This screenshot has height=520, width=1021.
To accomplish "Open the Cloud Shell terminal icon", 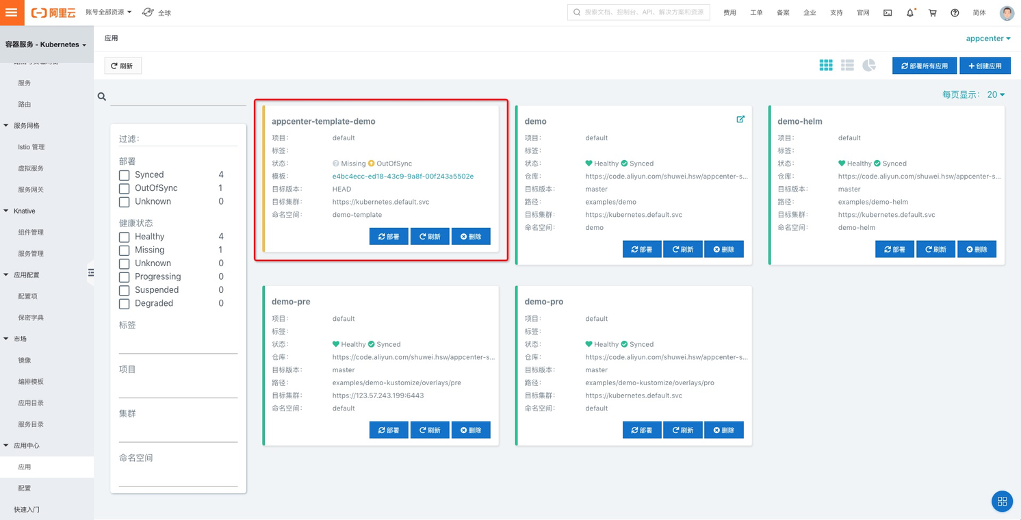I will [x=888, y=13].
